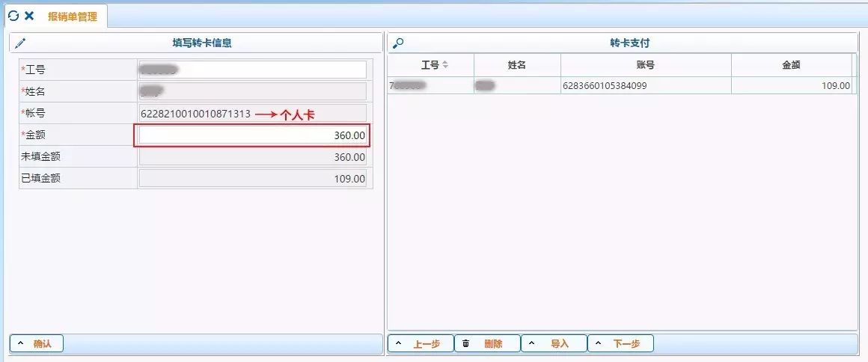The image size is (868, 362).
Task: Click the 姓名 field in the form
Action: (x=252, y=91)
